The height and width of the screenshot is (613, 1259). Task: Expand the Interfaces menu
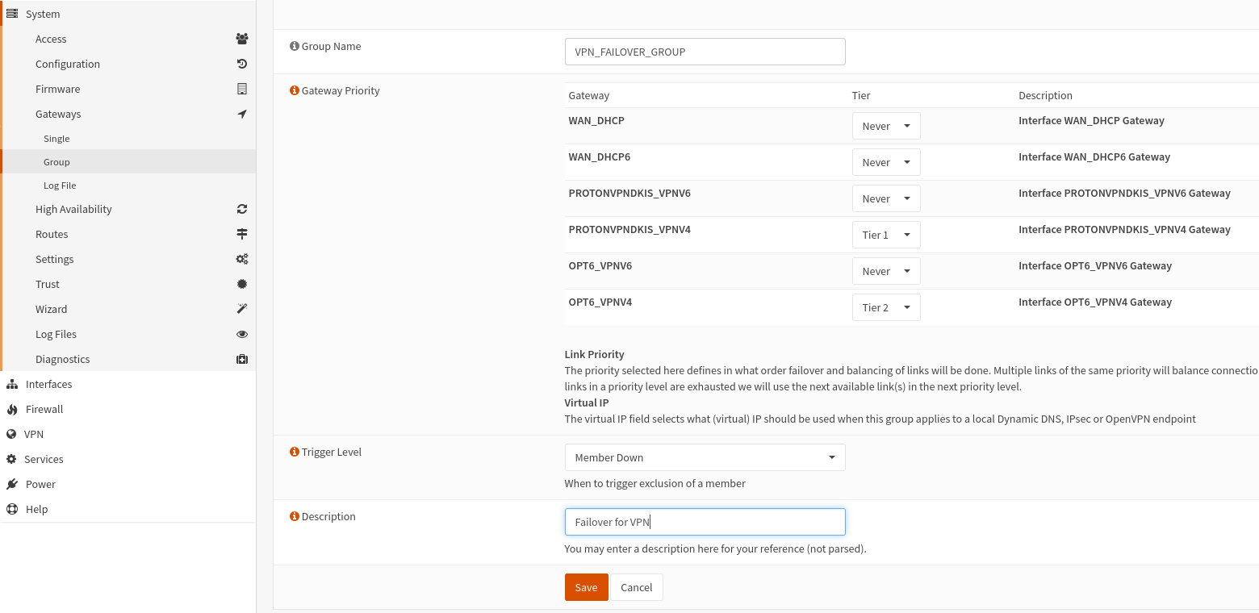[x=128, y=384]
